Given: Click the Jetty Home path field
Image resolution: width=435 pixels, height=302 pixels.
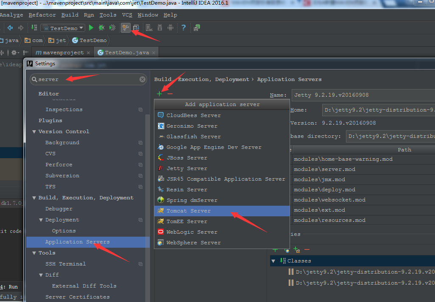Looking at the screenshot, I should pos(379,110).
